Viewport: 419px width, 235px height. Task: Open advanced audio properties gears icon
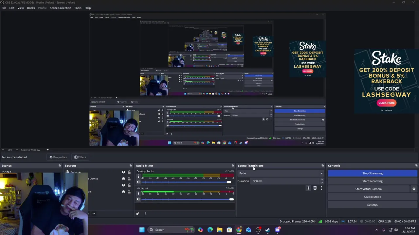tap(138, 214)
